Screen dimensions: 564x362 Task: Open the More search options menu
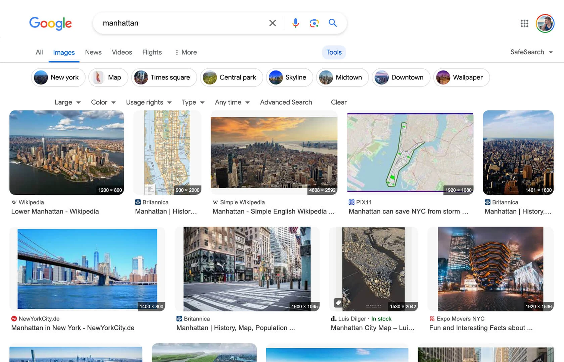pos(186,52)
